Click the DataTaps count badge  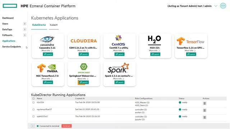25,29
